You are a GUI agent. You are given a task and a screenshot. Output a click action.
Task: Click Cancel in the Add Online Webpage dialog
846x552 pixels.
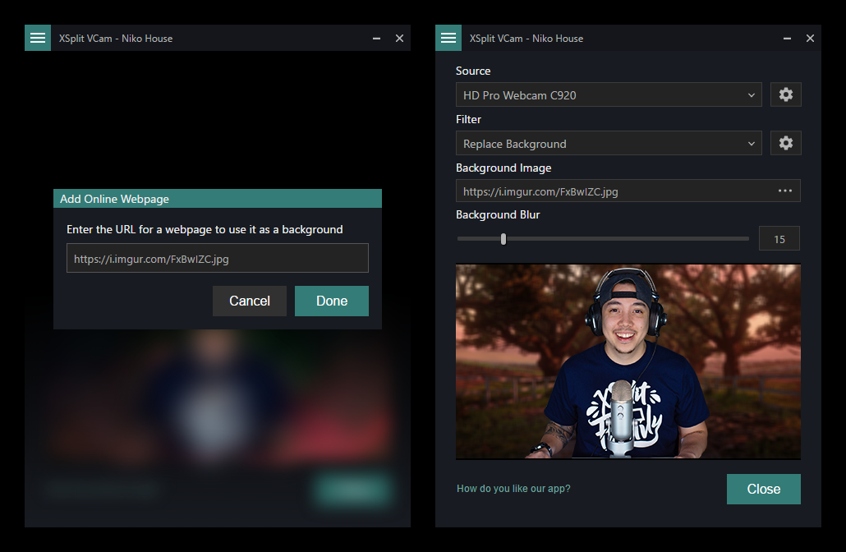coord(250,301)
